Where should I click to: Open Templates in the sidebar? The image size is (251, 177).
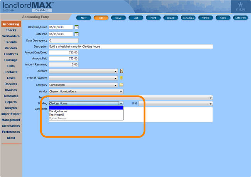11,96
